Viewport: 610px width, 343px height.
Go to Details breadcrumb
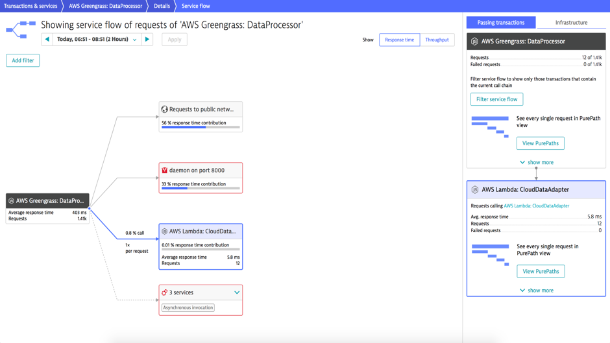(162, 6)
